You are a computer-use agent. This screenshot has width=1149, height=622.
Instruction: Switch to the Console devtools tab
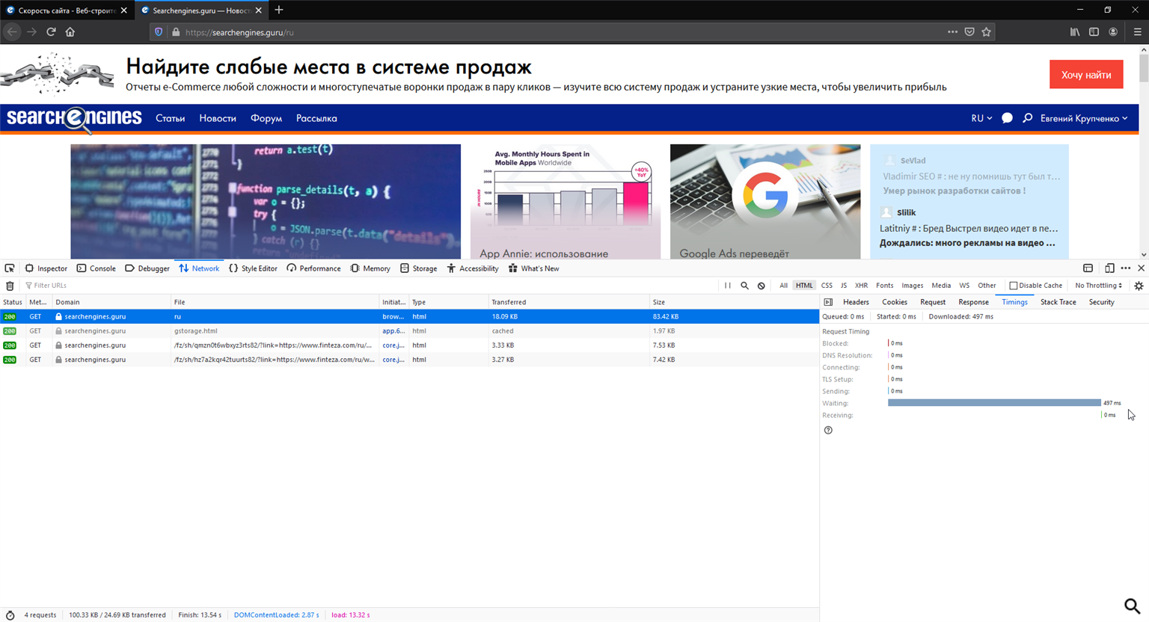pyautogui.click(x=96, y=268)
